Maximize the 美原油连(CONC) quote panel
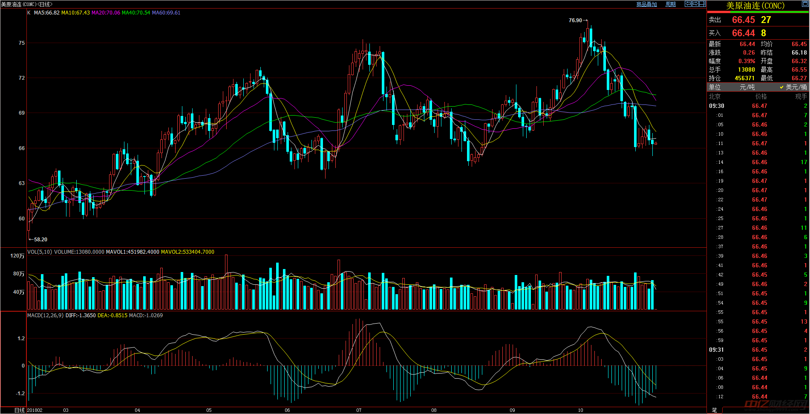The width and height of the screenshot is (810, 414). (805, 4)
